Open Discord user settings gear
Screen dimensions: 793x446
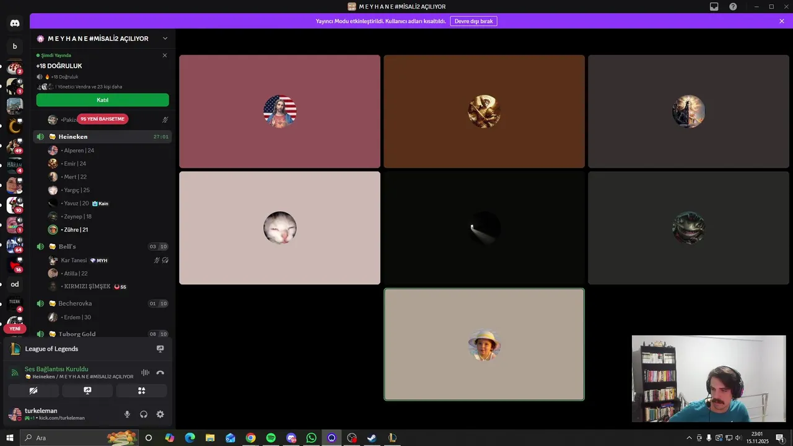(160, 414)
